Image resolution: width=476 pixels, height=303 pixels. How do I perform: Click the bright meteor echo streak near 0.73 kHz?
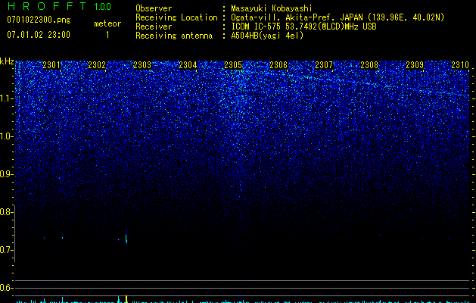point(126,237)
